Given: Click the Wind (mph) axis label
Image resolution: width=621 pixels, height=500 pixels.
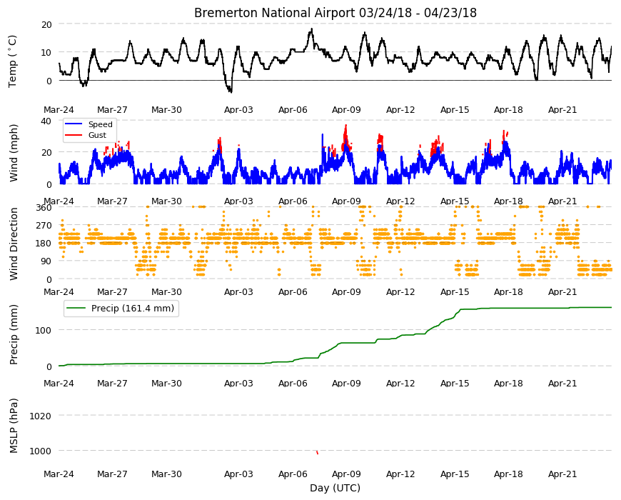Looking at the screenshot, I should click(x=14, y=153).
